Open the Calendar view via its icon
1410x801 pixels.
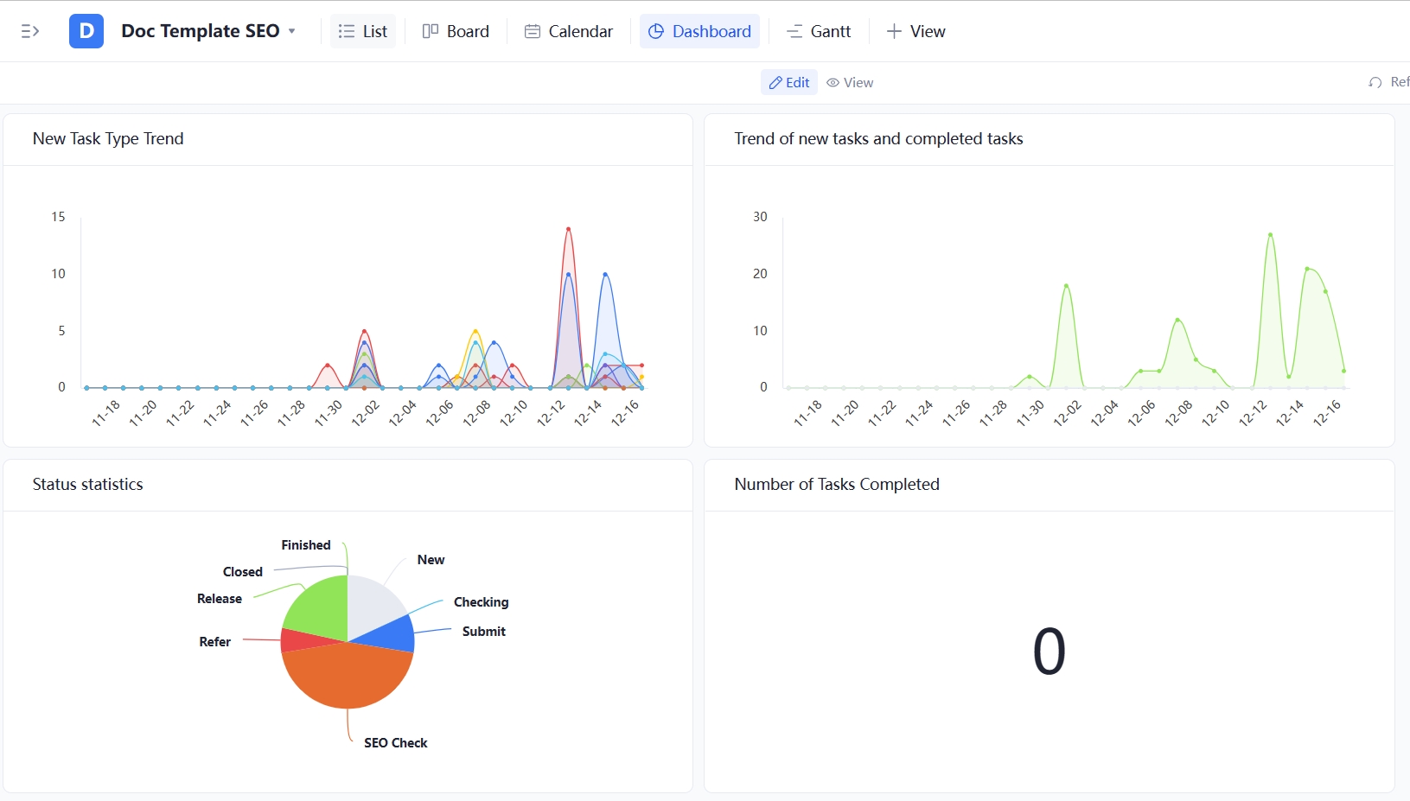[x=531, y=30]
